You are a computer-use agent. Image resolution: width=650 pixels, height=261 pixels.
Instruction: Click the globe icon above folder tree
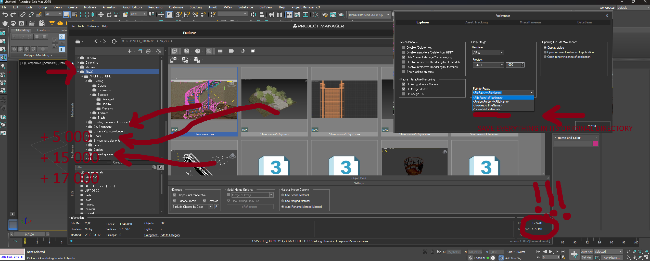point(148,51)
